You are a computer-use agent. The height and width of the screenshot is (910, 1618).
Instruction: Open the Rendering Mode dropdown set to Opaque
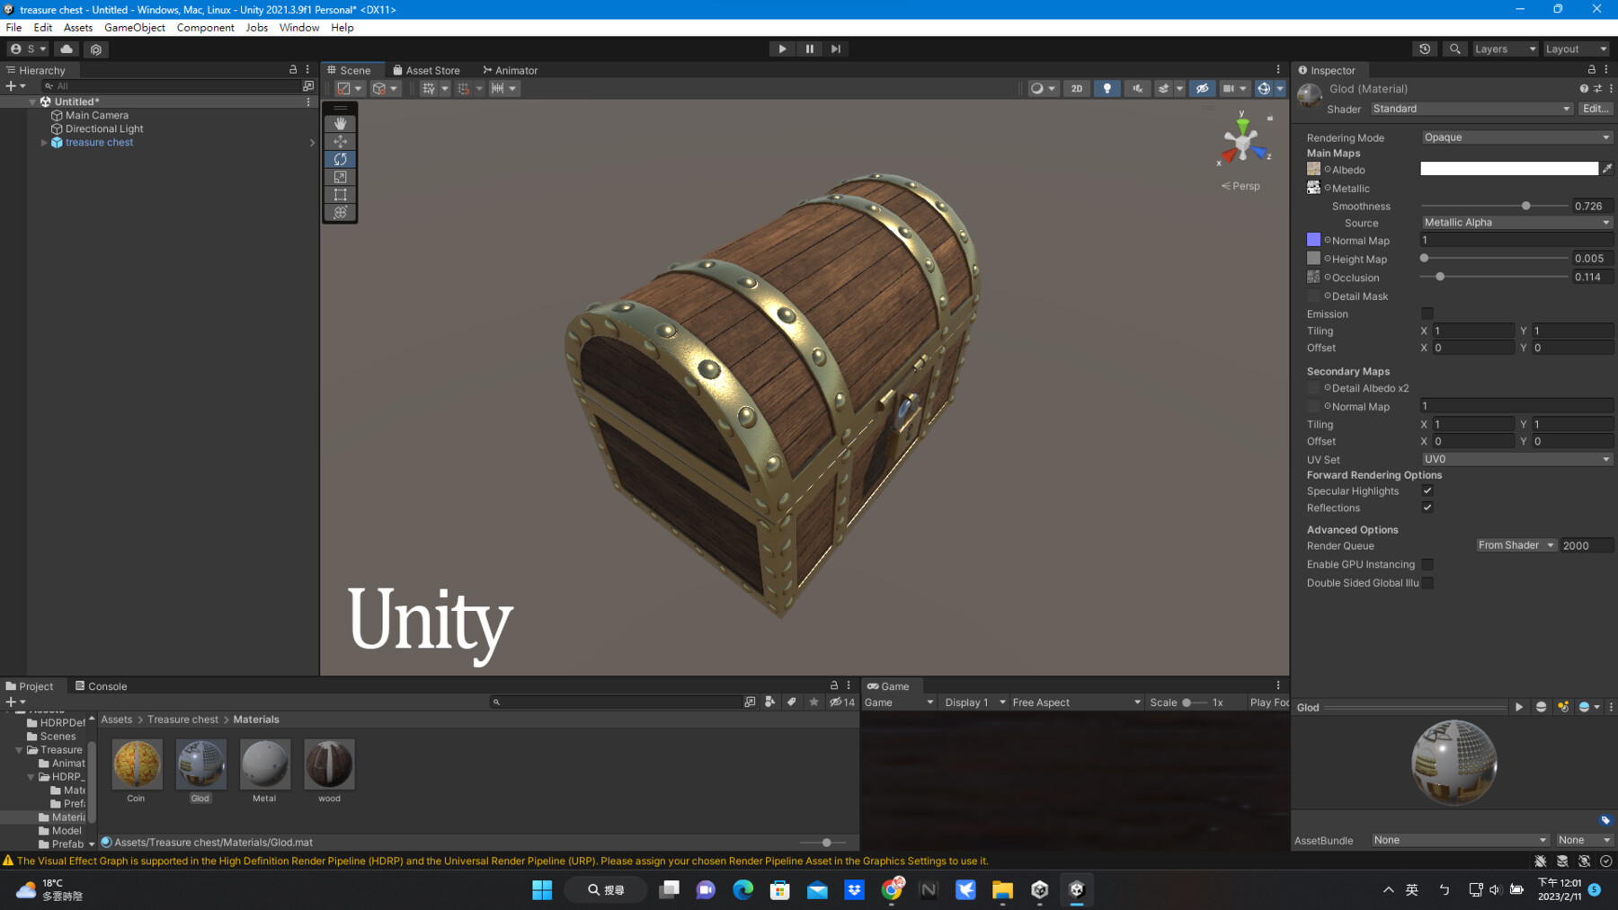tap(1516, 137)
